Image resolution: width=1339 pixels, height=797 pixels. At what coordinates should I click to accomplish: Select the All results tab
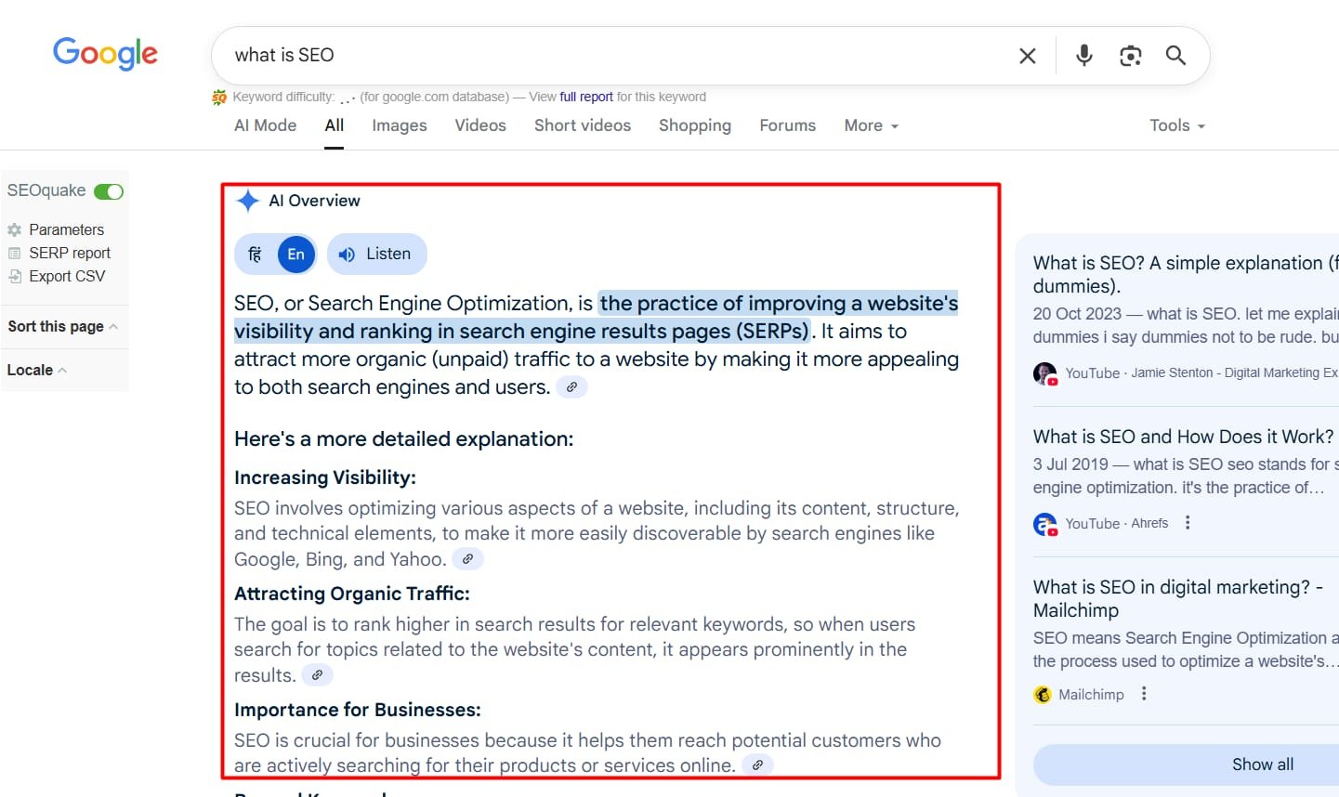(335, 125)
